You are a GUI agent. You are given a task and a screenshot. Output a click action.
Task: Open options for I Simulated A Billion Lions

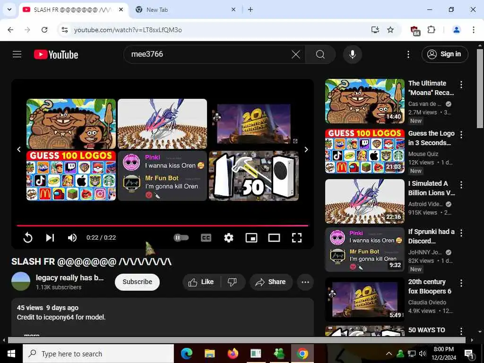[x=461, y=185]
